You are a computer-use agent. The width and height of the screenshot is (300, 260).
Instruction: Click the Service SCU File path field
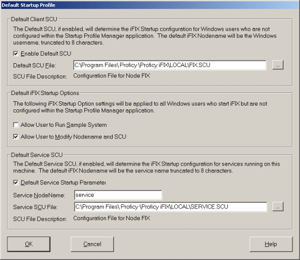(x=171, y=207)
